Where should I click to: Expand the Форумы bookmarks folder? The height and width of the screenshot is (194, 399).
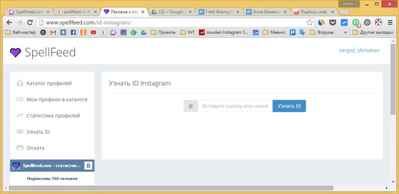click(322, 33)
